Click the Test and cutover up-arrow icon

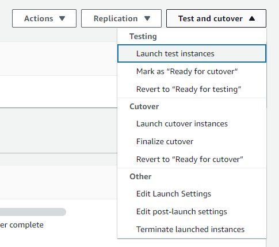pyautogui.click(x=252, y=18)
